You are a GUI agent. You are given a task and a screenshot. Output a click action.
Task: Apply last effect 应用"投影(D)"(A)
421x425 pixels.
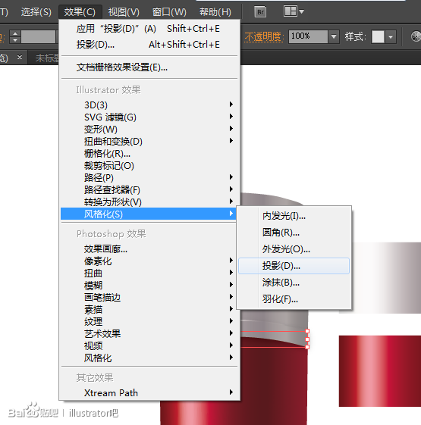tap(149, 29)
